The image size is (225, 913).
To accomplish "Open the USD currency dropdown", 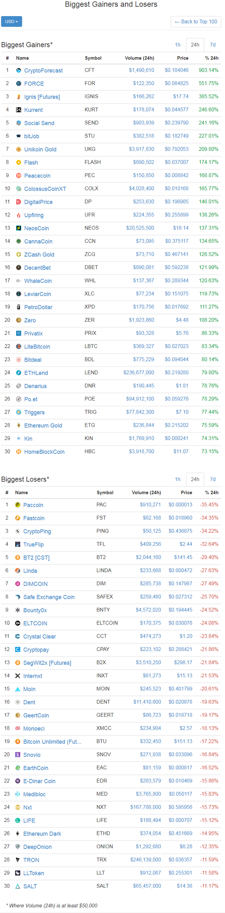I will click(x=11, y=21).
